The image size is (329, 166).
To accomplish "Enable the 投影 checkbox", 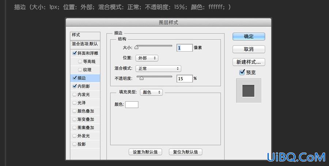I will coord(75,144).
